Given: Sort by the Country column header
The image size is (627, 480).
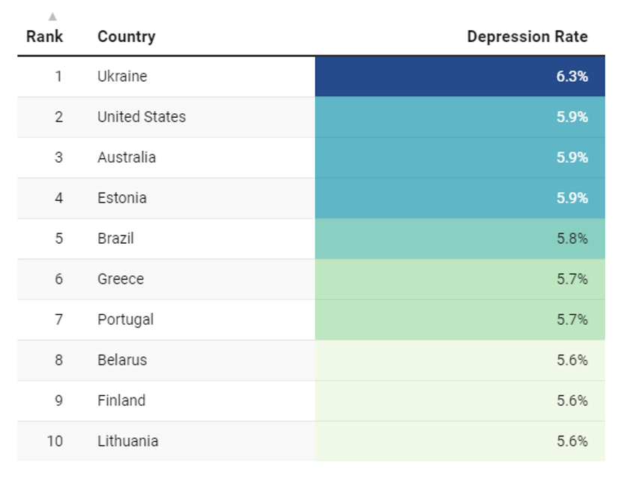Looking at the screenshot, I should point(126,37).
